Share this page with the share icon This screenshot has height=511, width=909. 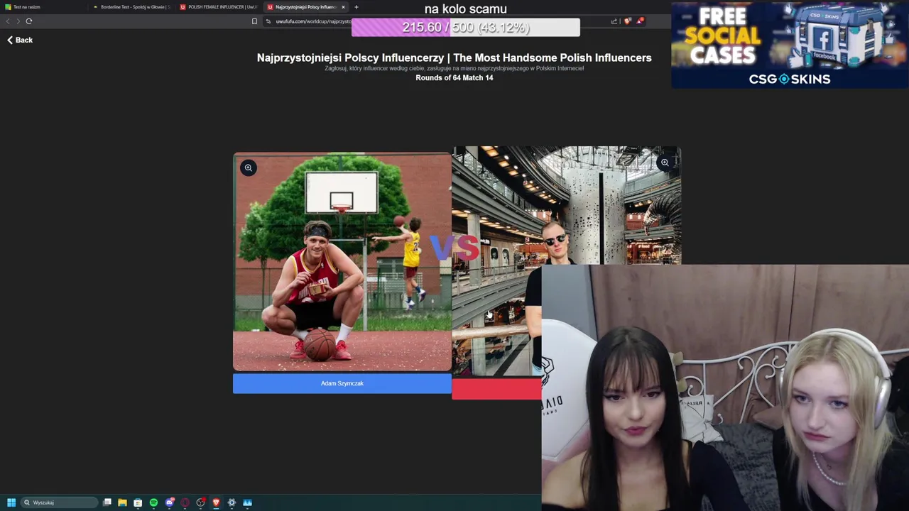click(x=614, y=21)
